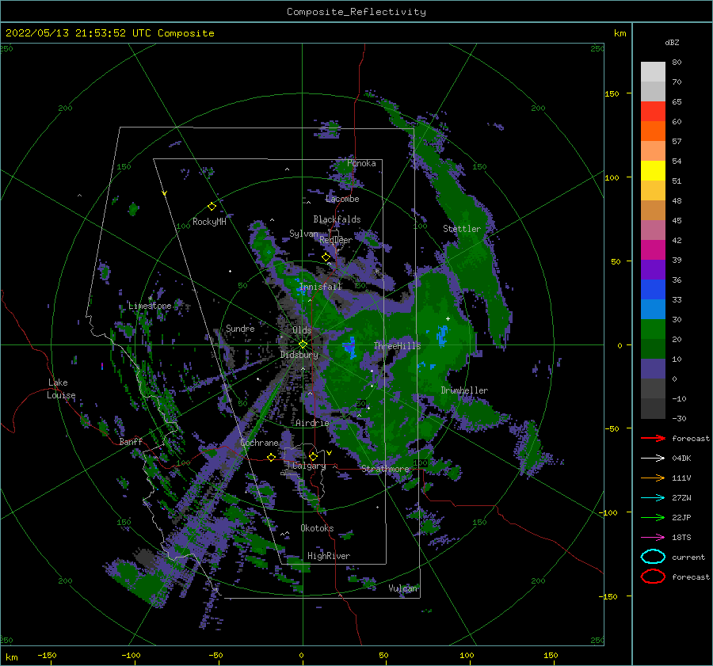Image resolution: width=713 pixels, height=666 pixels.
Task: Pick the red 60-65 dBZ color swatch
Action: 653,111
